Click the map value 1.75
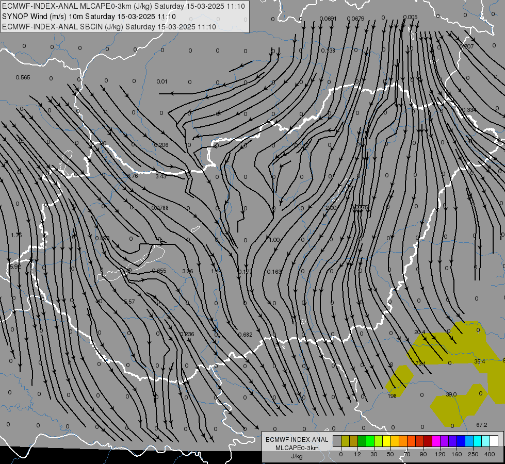Screen dimensions: 505x464 point(17,235)
